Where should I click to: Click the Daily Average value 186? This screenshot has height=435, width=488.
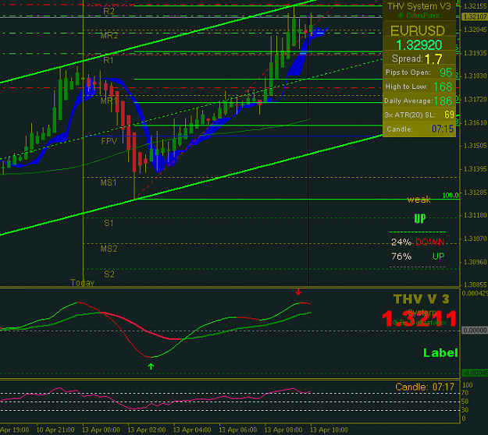443,101
